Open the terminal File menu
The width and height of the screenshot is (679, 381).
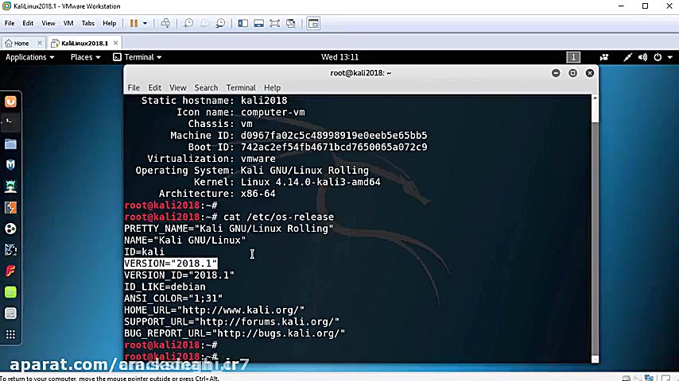134,88
